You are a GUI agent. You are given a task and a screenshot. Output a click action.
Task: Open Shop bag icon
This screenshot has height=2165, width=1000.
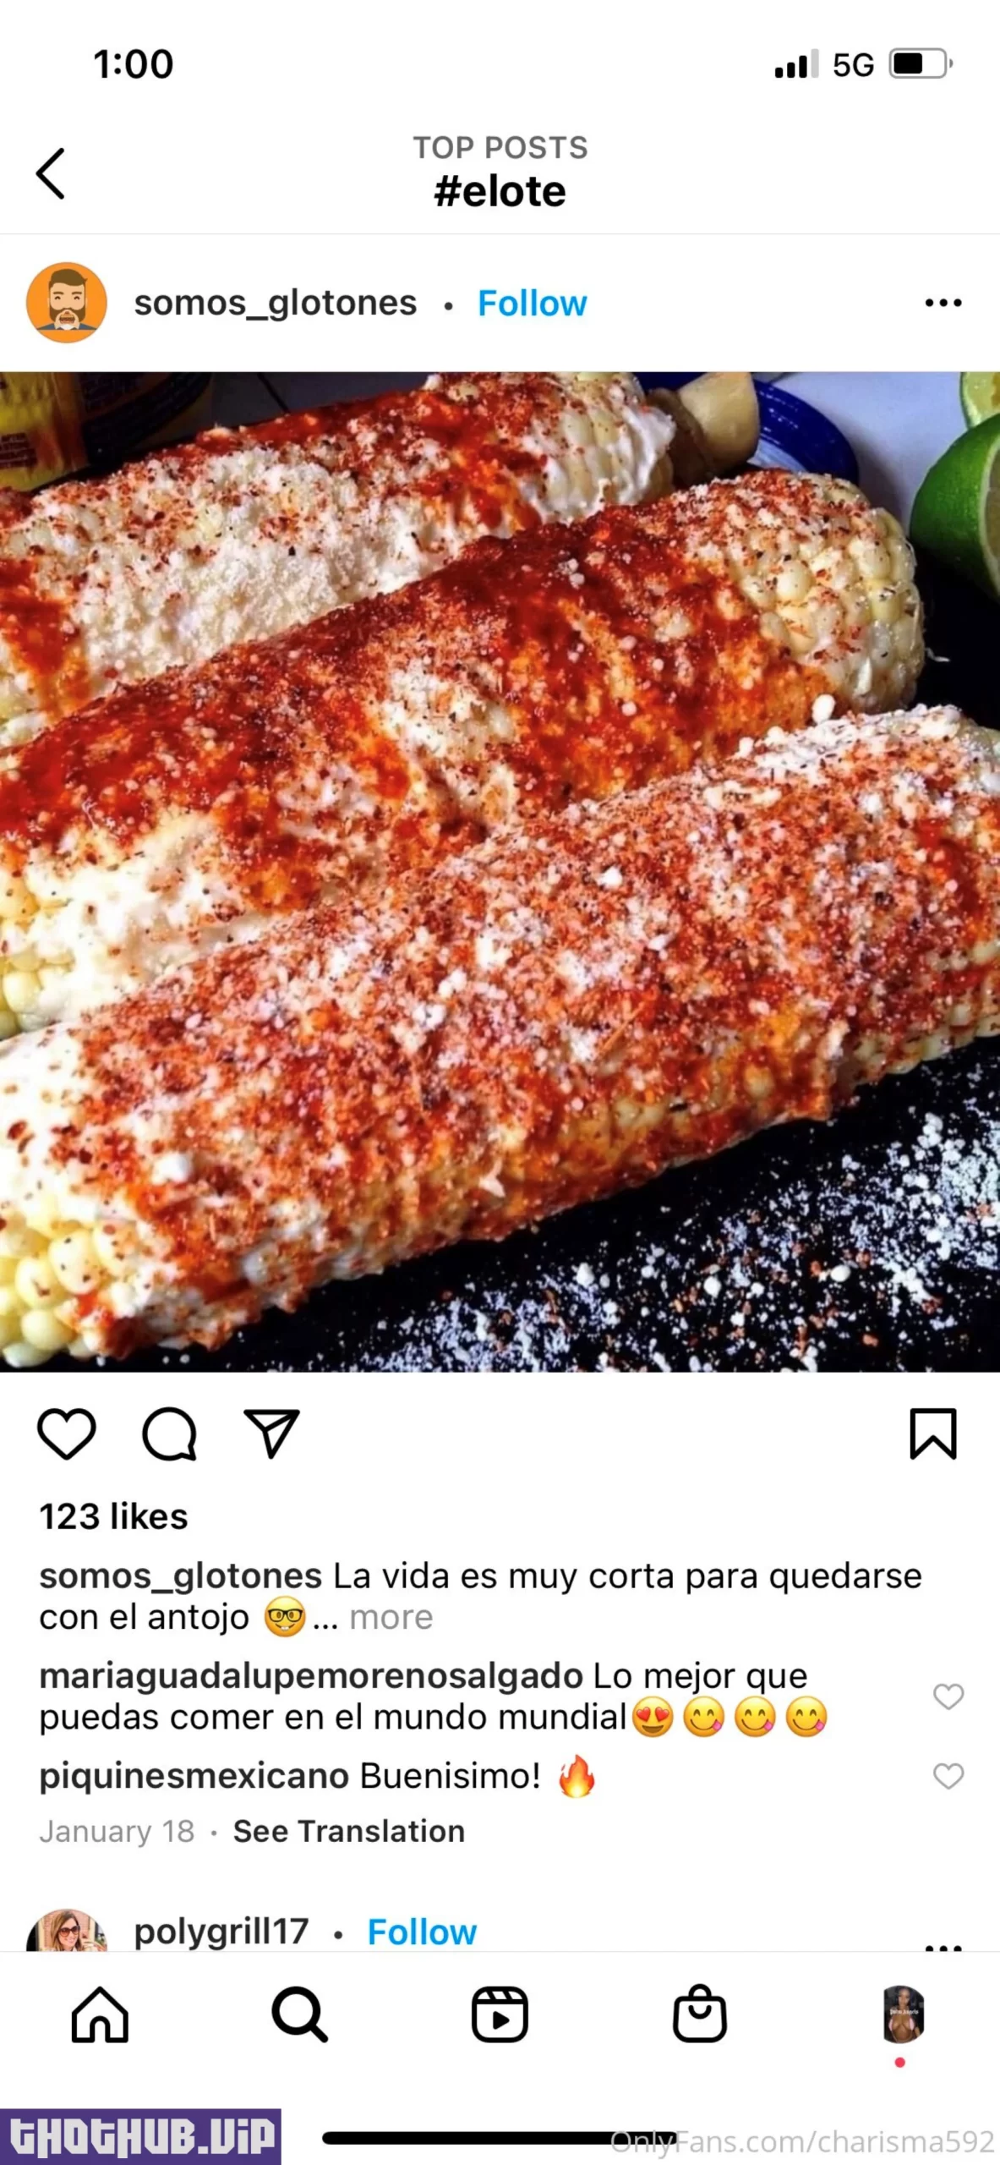(x=699, y=2014)
